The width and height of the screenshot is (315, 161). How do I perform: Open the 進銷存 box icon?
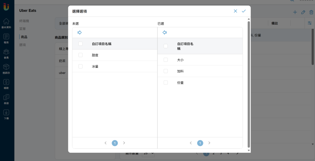pyautogui.click(x=6, y=69)
